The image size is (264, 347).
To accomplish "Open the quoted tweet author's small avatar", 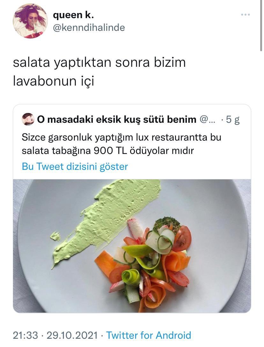I will click(x=28, y=119).
